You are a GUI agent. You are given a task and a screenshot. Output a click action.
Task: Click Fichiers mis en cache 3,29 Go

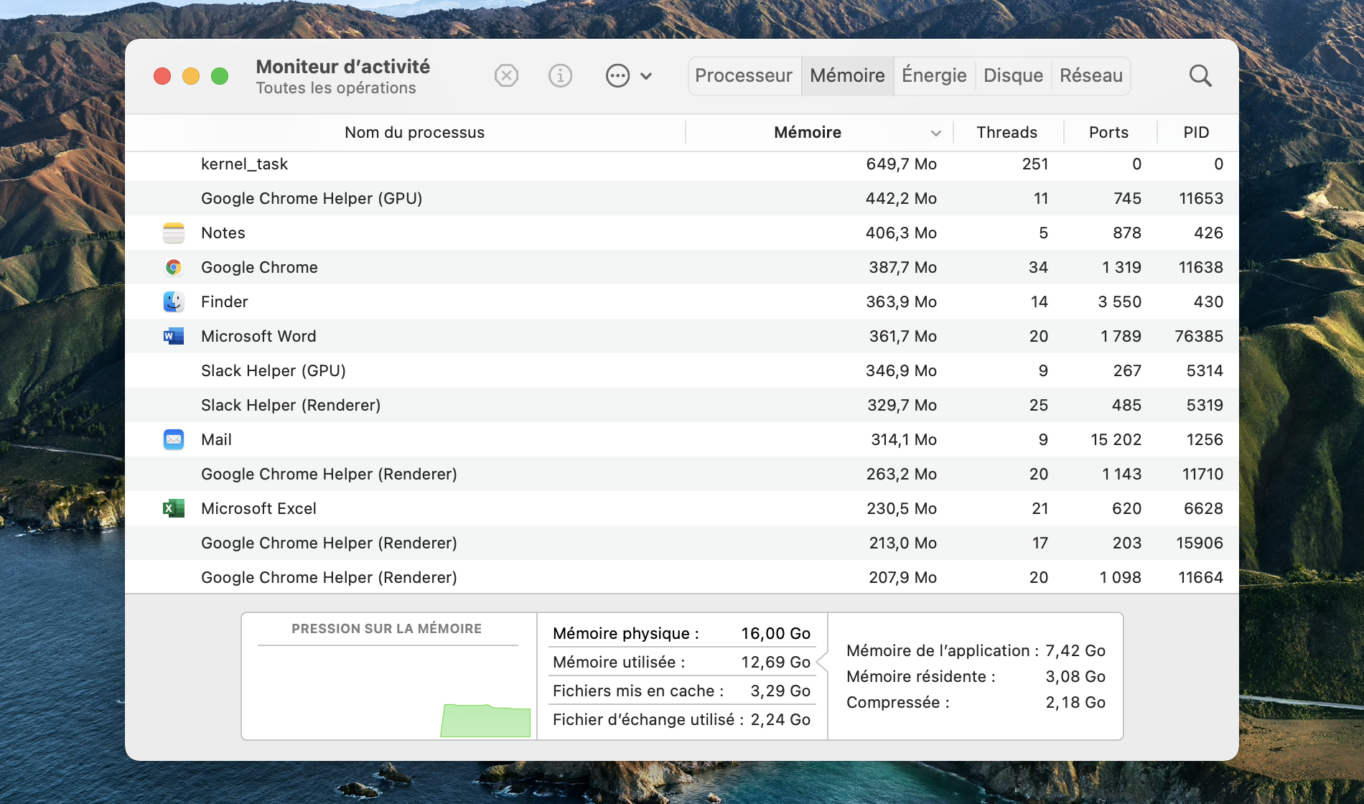tap(681, 691)
